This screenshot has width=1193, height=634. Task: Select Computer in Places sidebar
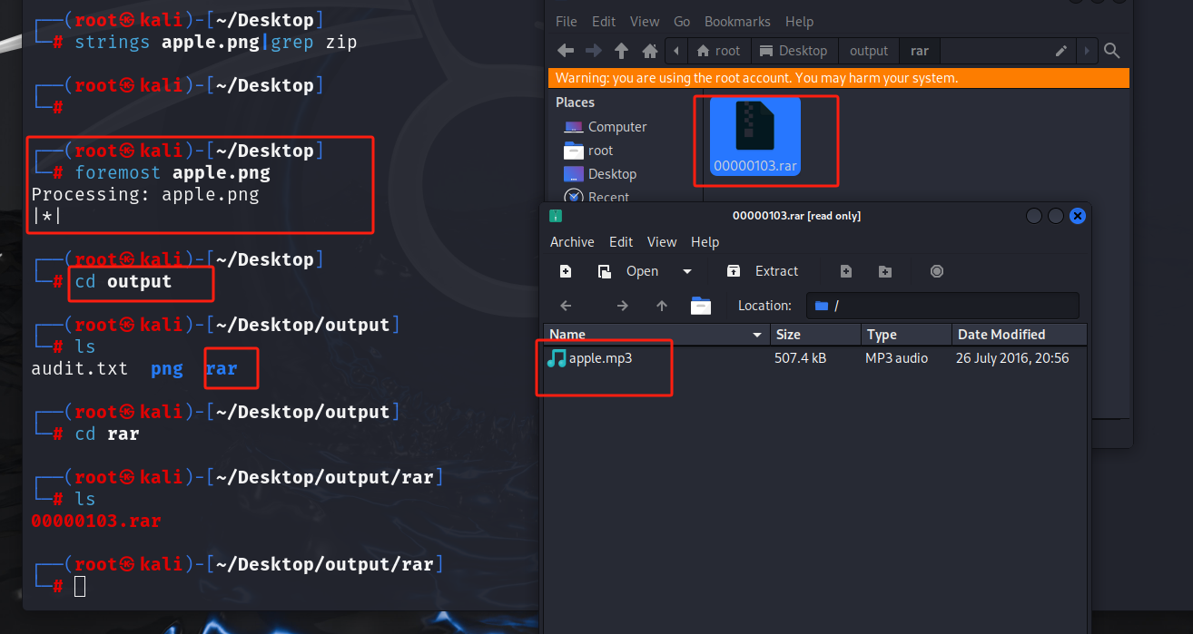coord(616,127)
